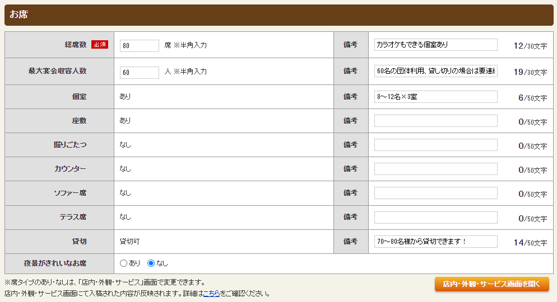Viewport: 557px width, 302px height.
Task: Click the なし value in the カウンター row
Action: pos(125,169)
